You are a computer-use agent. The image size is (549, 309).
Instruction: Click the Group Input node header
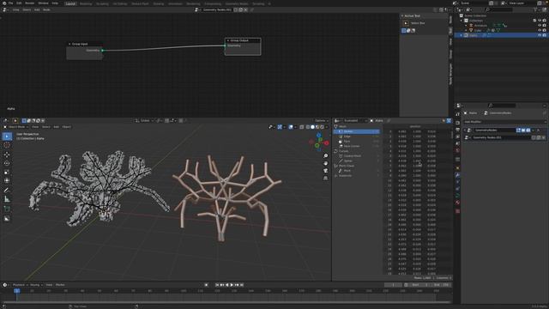(84, 44)
